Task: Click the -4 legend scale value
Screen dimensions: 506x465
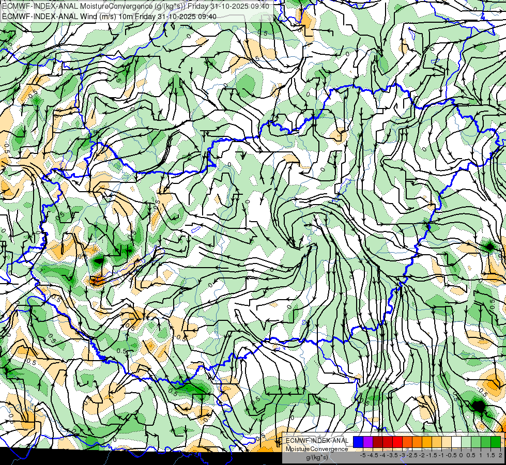Action: (382, 455)
